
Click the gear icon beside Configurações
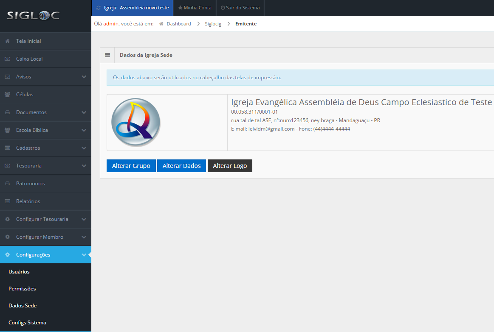(8, 255)
